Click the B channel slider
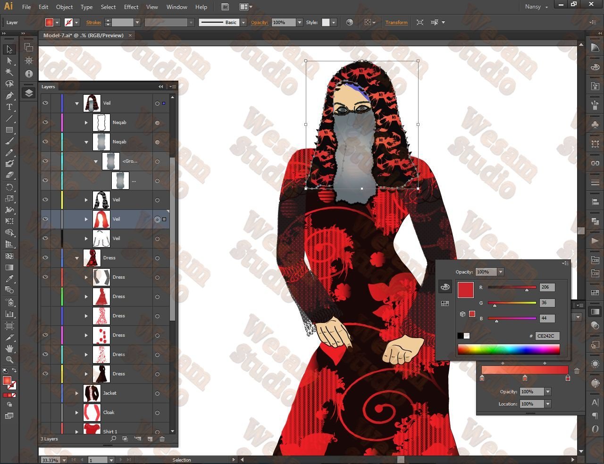Image resolution: width=604 pixels, height=464 pixels. pos(512,318)
